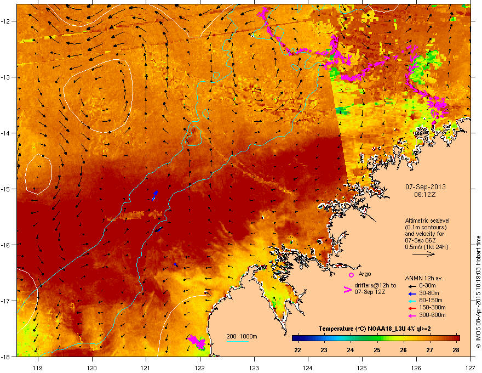Click the colorbar tick label 25
The height and width of the screenshot is (373, 482).
(377, 350)
